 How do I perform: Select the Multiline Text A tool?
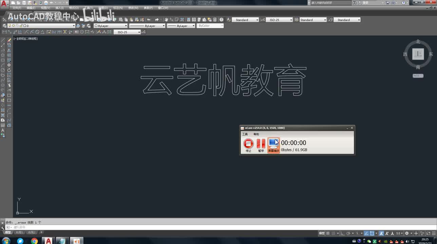(x=3, y=130)
